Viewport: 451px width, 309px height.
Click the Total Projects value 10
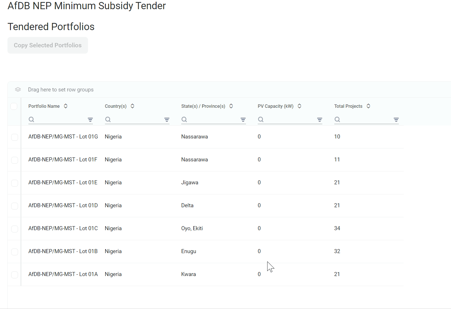[337, 137]
